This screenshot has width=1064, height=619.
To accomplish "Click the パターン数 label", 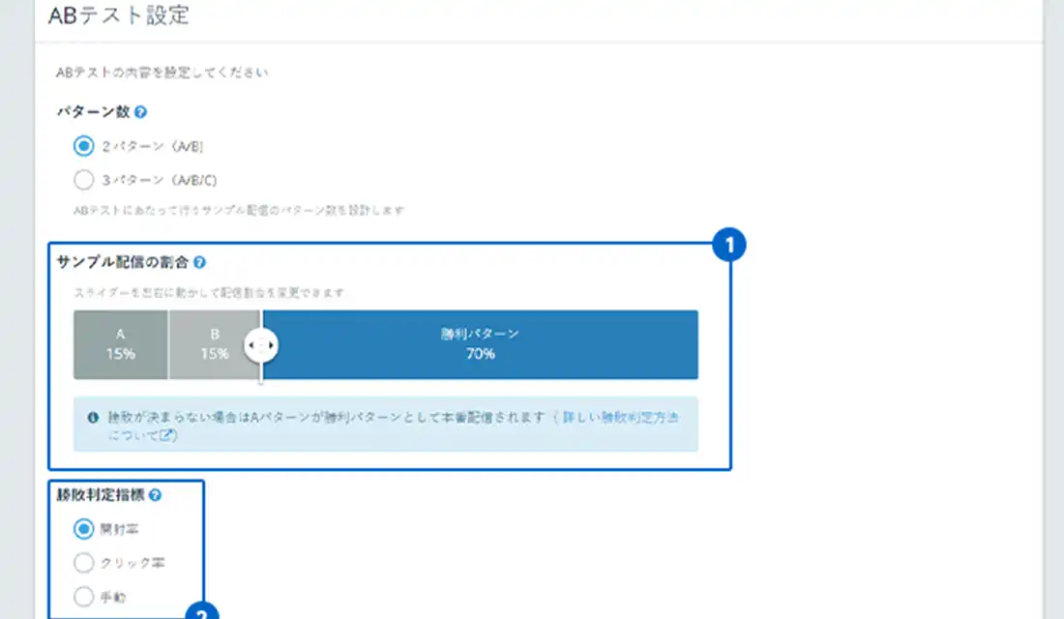I will 93,112.
